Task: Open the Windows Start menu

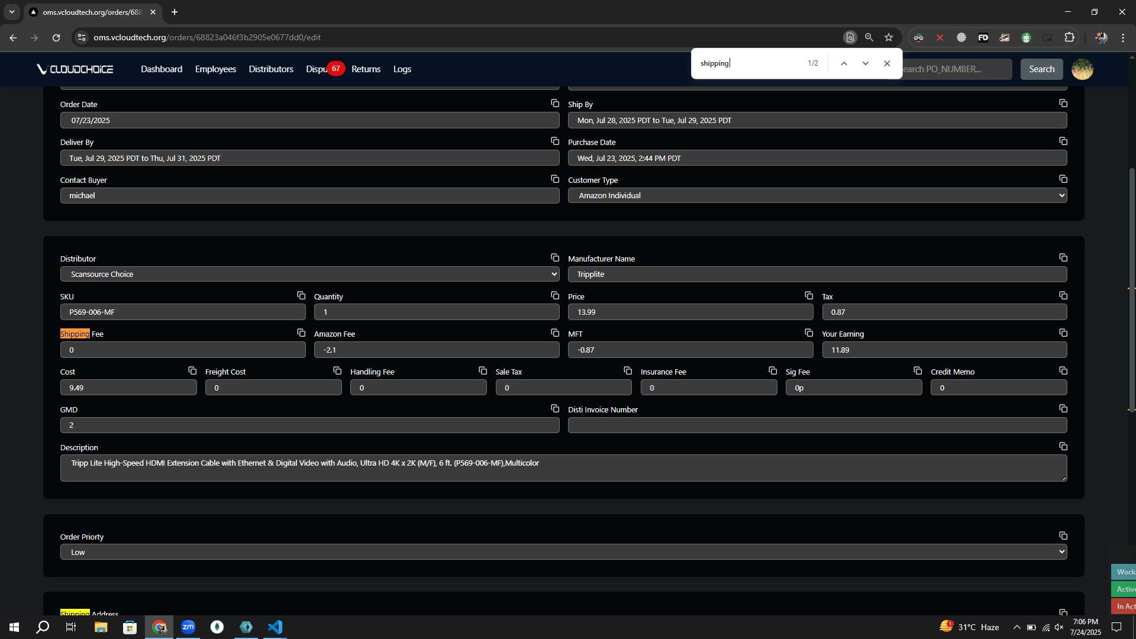Action: tap(14, 627)
